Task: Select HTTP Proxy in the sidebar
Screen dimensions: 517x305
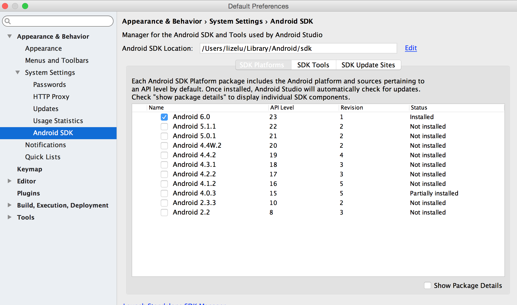Action: pos(51,97)
